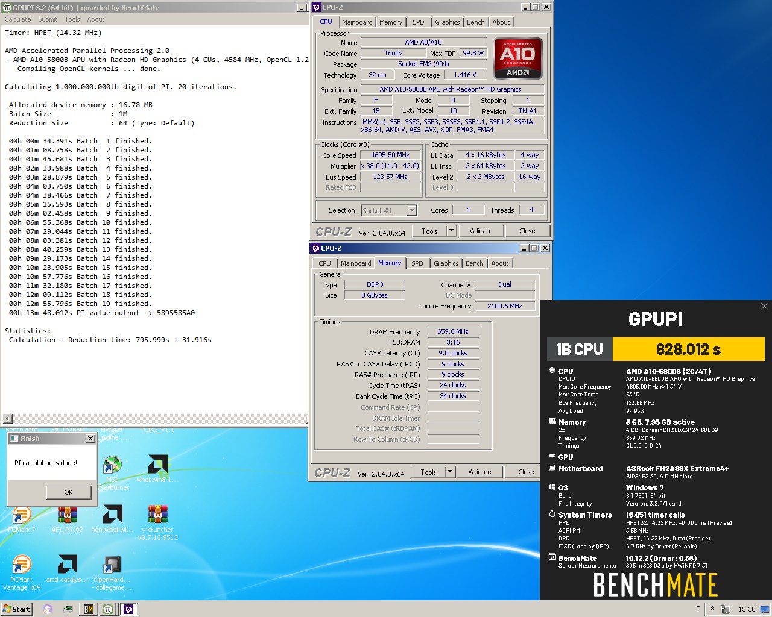Click the 828.012 s score in BenchMate
772x617 pixels.
pyautogui.click(x=688, y=349)
